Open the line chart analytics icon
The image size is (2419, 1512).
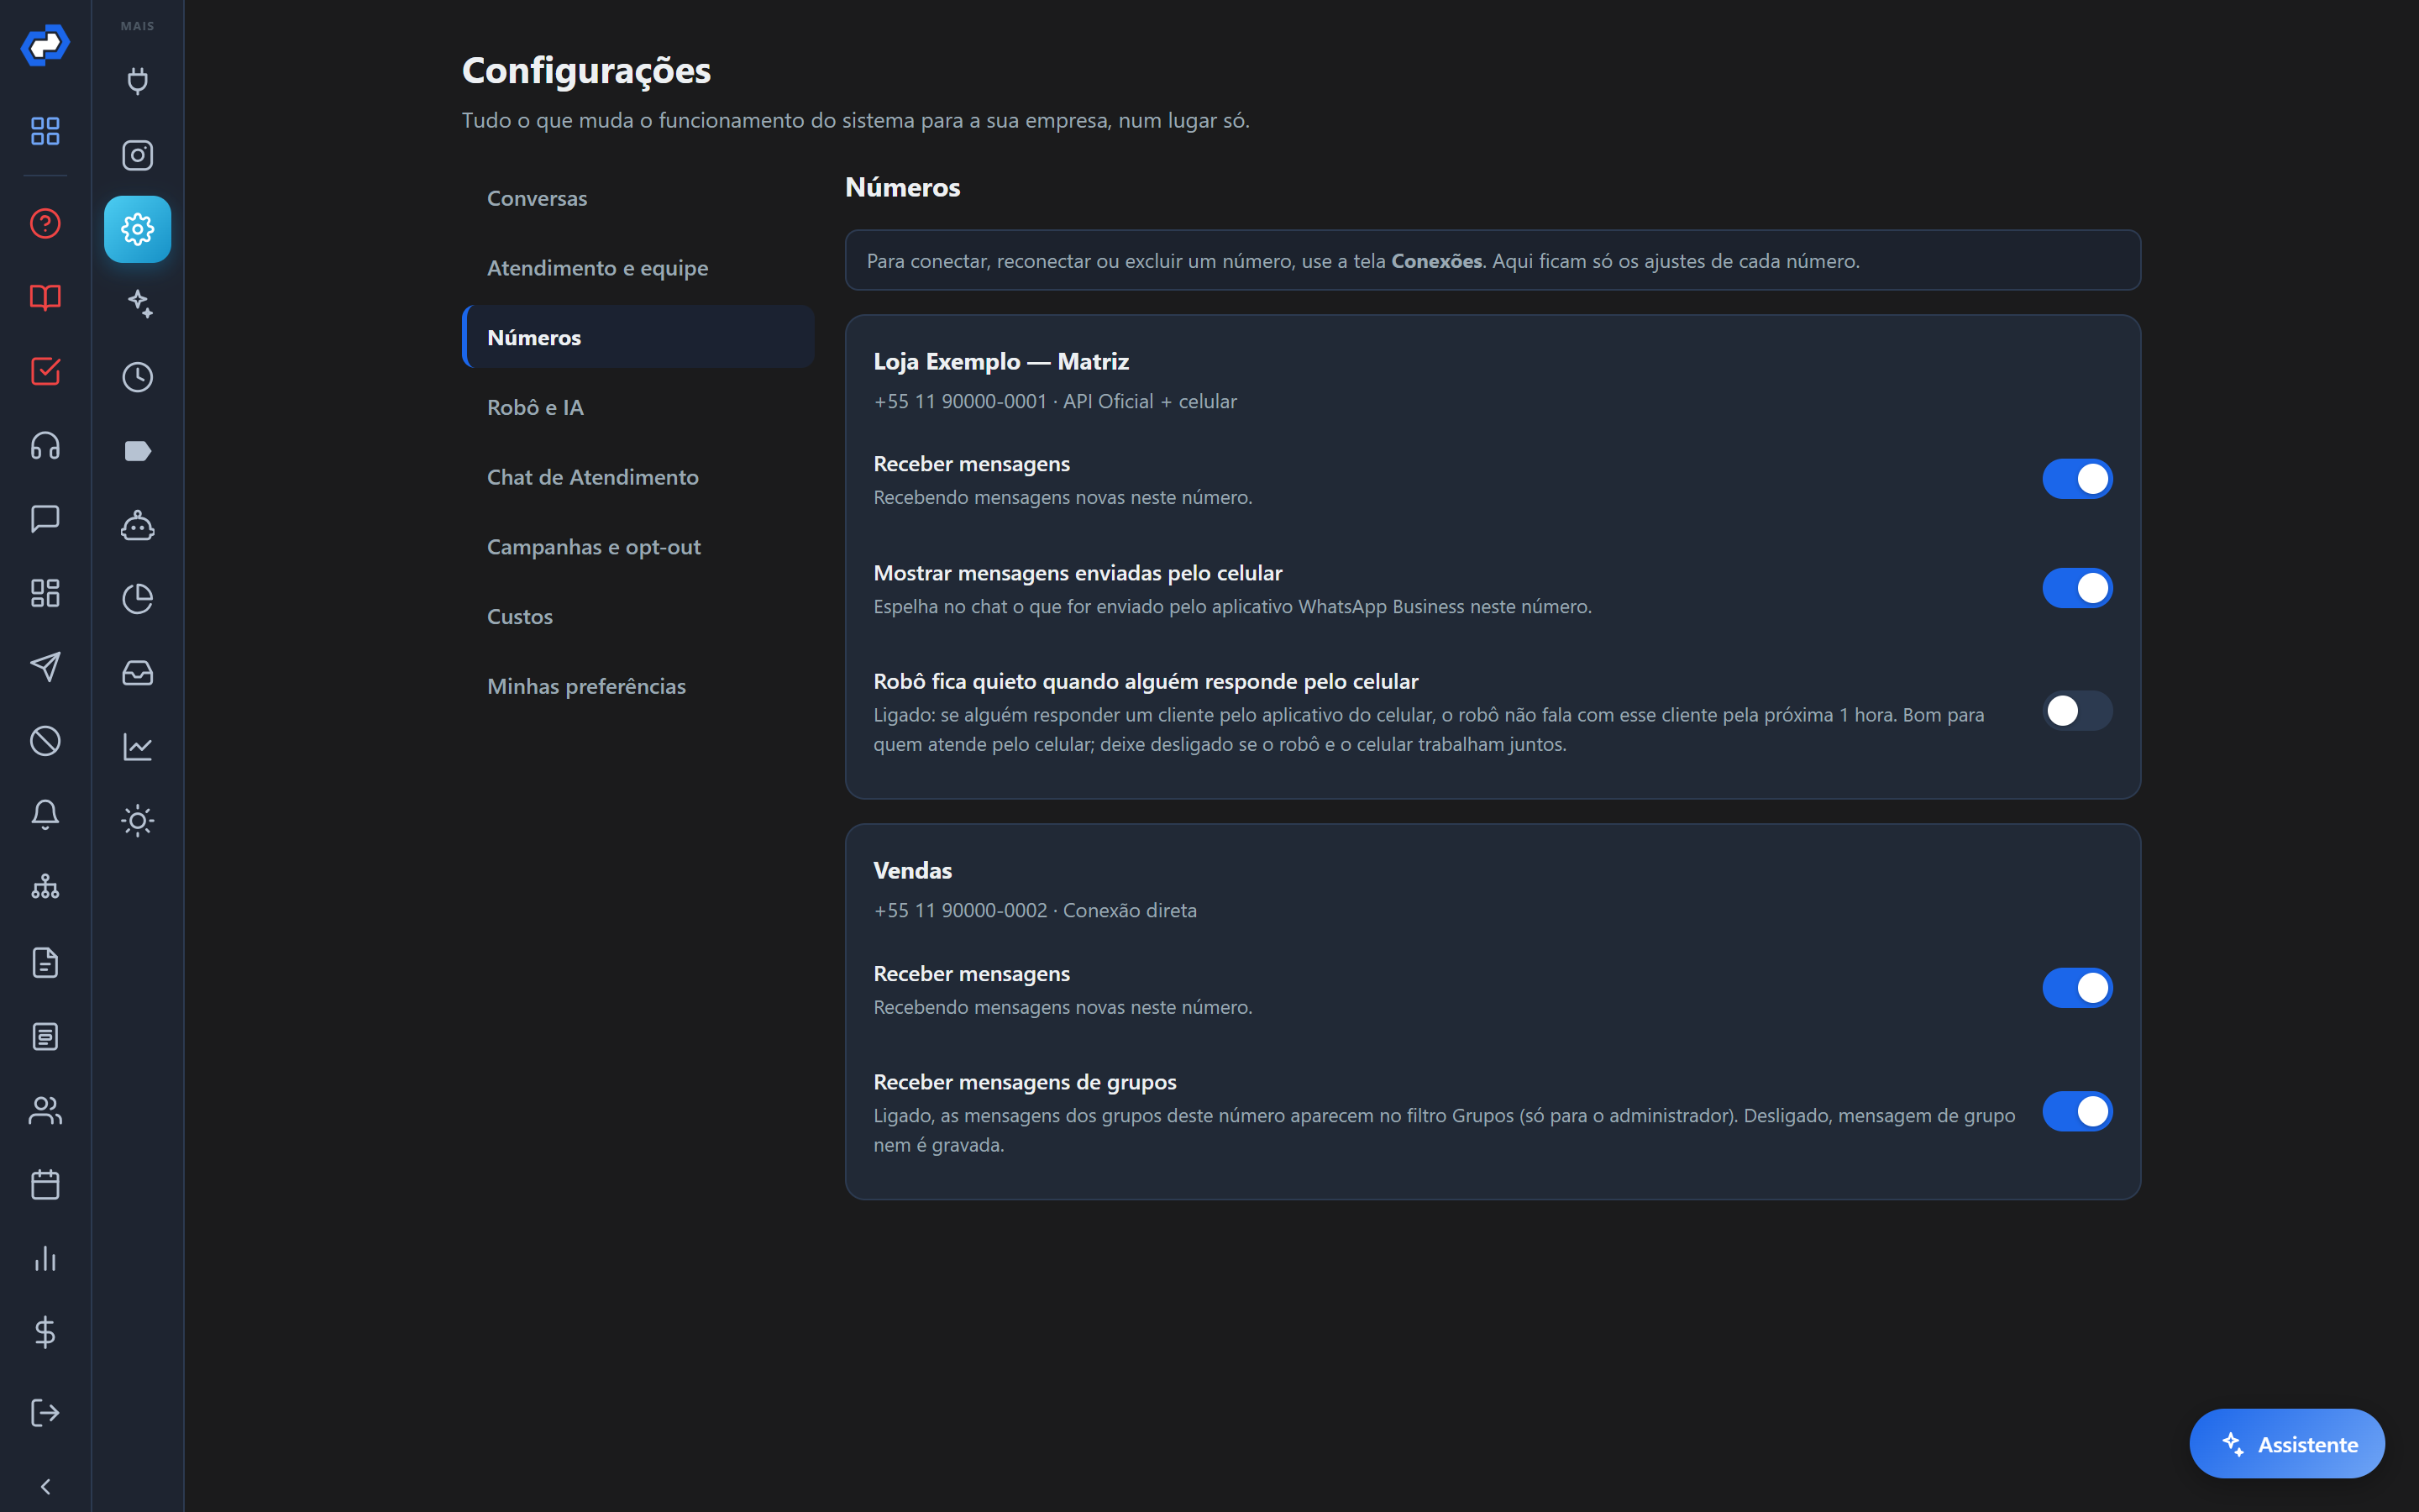(x=137, y=747)
